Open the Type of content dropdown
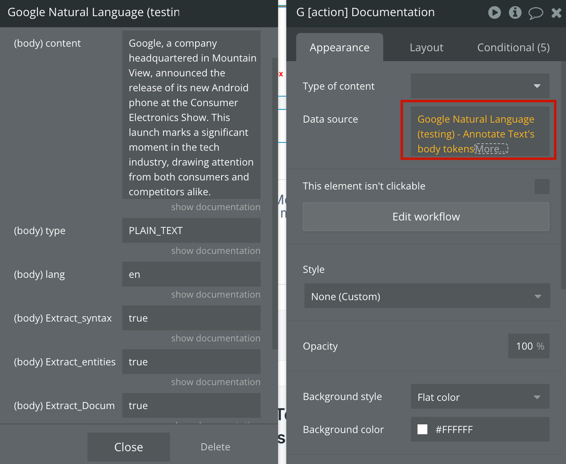Viewport: 566px width, 464px height. pos(480,86)
